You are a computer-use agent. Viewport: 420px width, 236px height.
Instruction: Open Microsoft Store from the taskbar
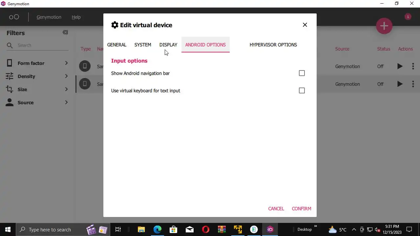[x=174, y=229]
